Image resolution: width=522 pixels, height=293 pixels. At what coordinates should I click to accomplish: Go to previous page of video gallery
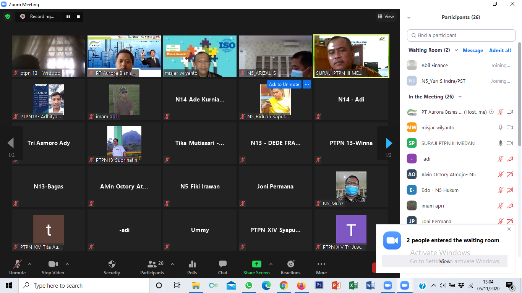tap(11, 143)
